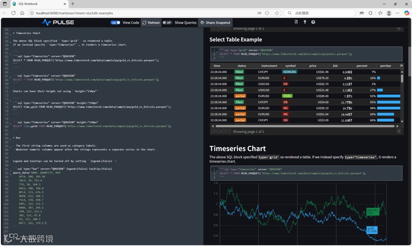This screenshot has width=412, height=246.
Task: Click the Share Snapshot button
Action: 215,23
